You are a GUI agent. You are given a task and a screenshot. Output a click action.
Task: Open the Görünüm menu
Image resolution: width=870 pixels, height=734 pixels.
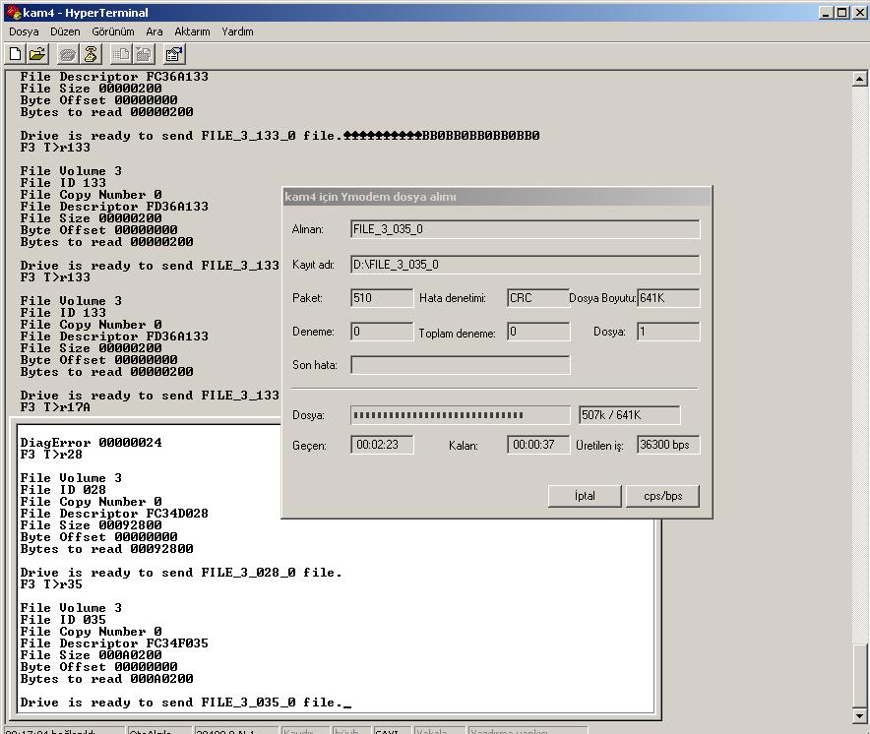point(112,31)
